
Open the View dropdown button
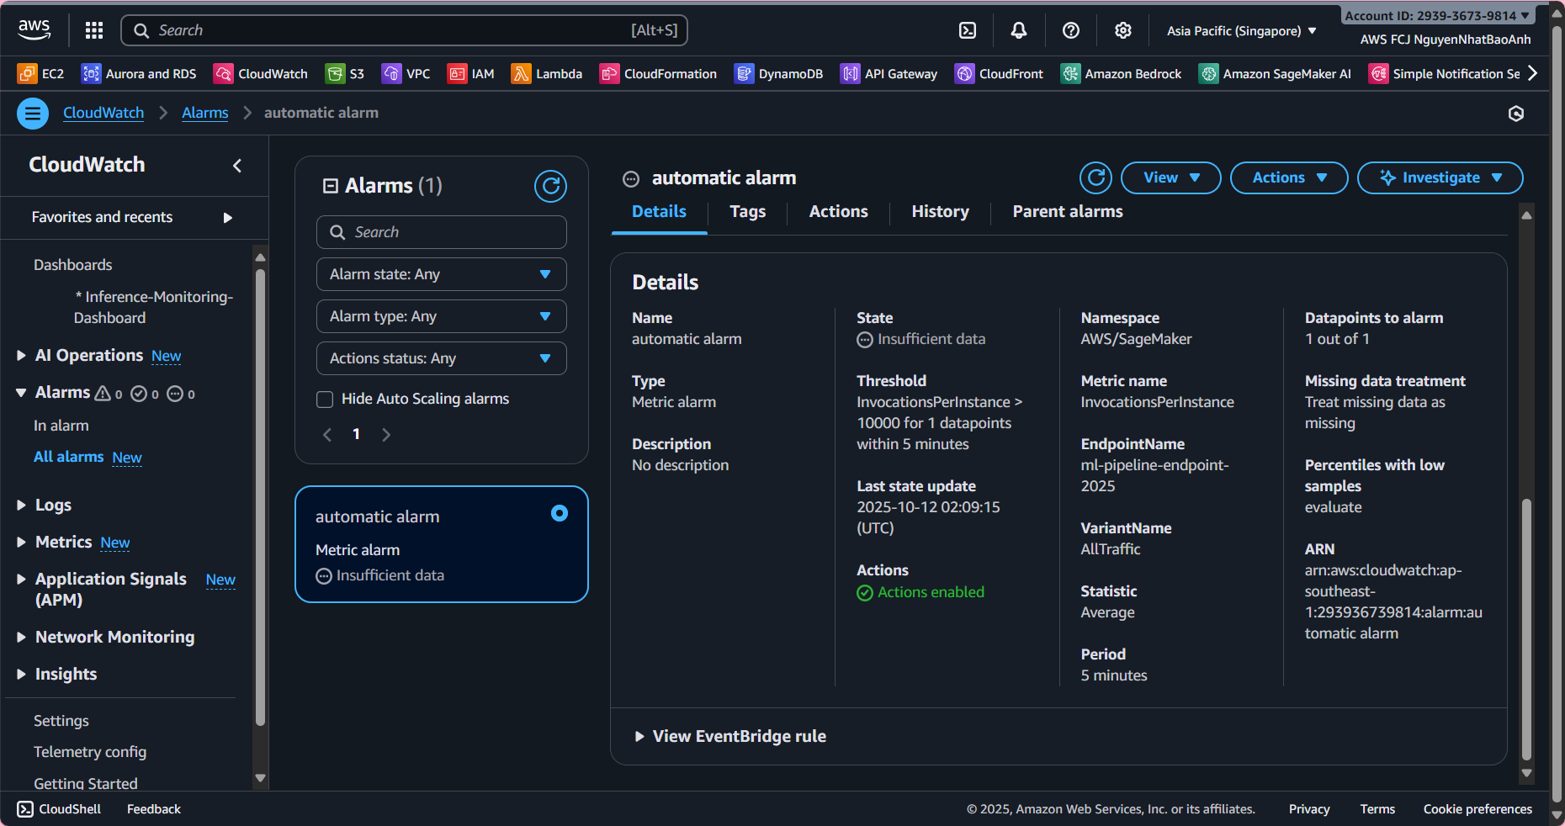(x=1171, y=177)
